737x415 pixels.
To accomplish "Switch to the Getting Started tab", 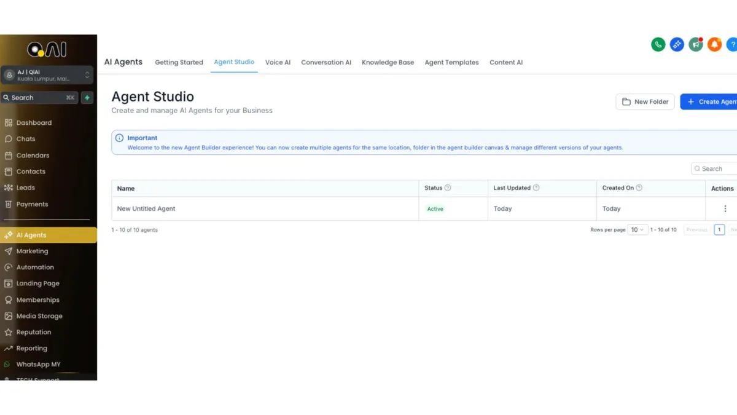I will (179, 63).
